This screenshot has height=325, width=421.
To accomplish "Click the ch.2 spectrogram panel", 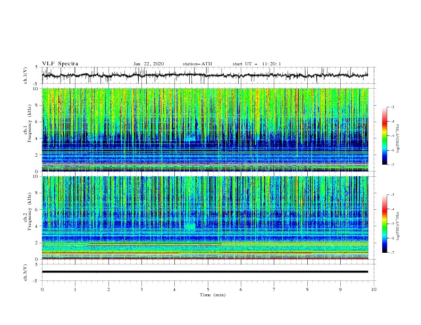I will [x=205, y=218].
